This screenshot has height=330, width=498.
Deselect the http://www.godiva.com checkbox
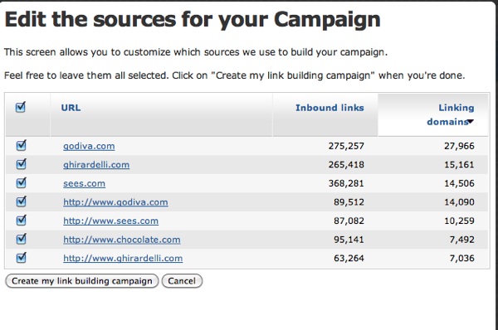[22, 201]
